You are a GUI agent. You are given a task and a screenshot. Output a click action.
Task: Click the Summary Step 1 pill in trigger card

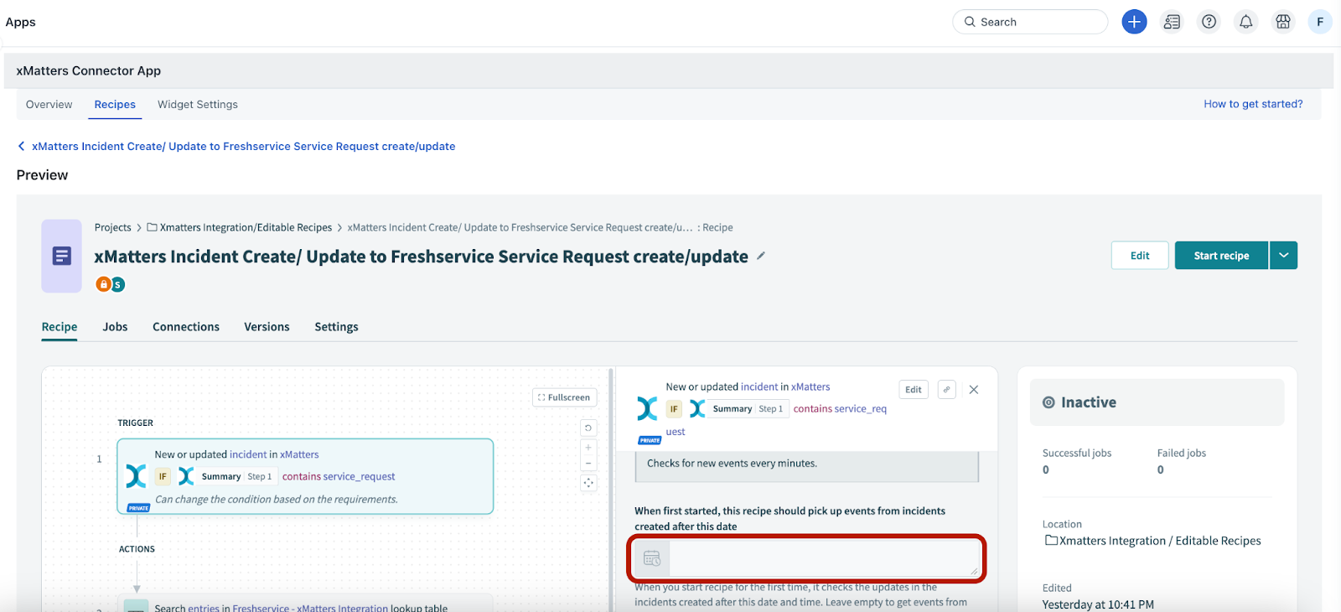pos(237,476)
